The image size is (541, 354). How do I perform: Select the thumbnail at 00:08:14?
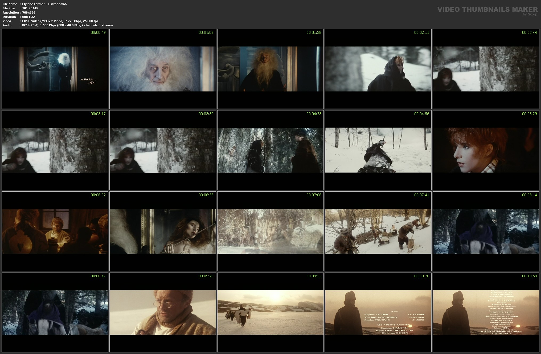[x=486, y=231]
